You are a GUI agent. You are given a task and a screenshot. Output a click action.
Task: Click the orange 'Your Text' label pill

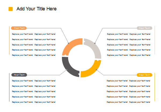[x=19, y=28]
